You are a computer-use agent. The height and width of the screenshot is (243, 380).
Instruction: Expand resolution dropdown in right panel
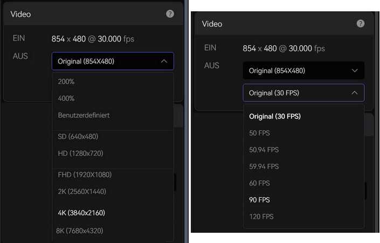[303, 71]
